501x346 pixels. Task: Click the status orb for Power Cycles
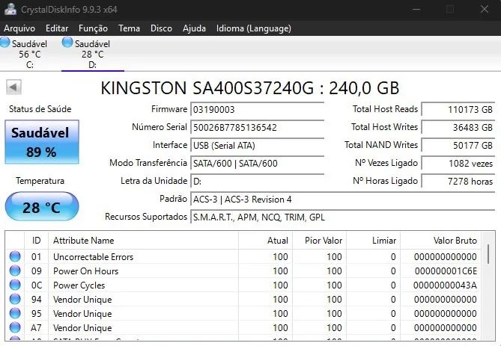15,285
